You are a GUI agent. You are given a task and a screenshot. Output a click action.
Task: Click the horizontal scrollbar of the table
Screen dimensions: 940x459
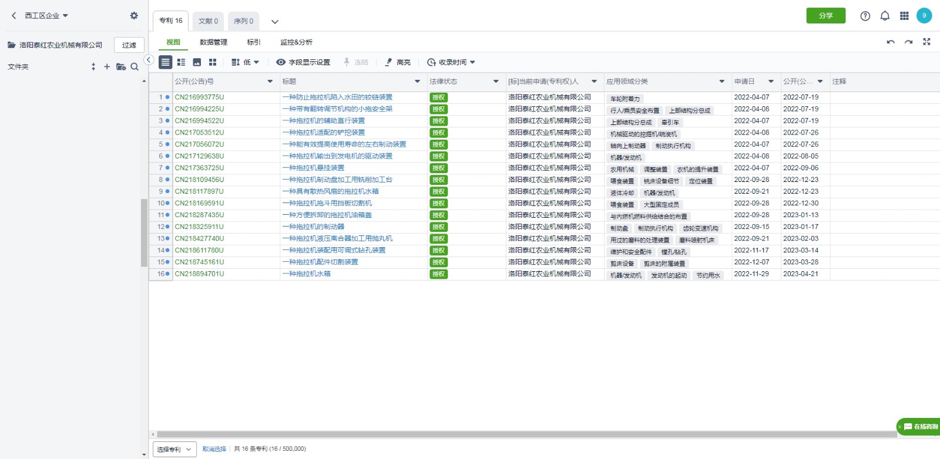click(526, 435)
